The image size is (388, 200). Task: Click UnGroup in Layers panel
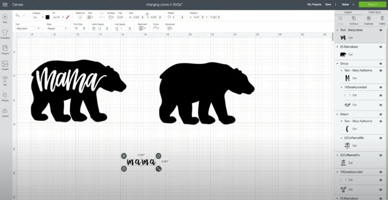(354, 20)
